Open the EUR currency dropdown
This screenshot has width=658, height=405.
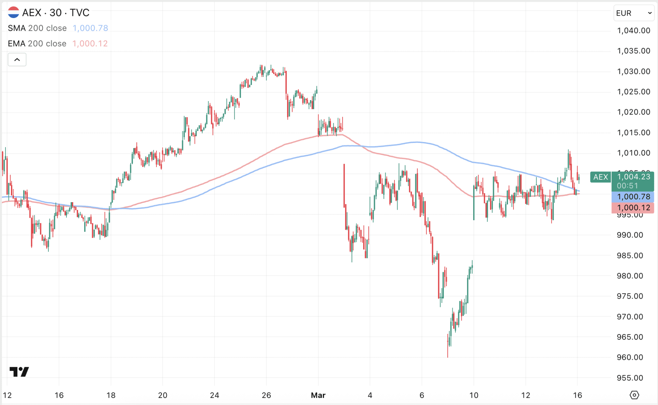click(633, 13)
